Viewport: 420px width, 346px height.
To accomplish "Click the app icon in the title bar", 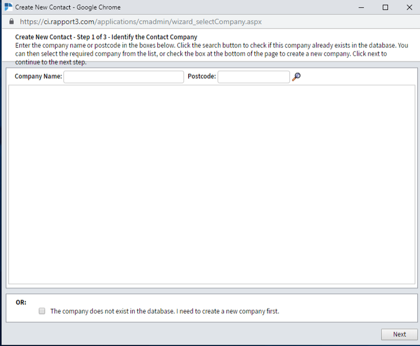I will tap(8, 7).
